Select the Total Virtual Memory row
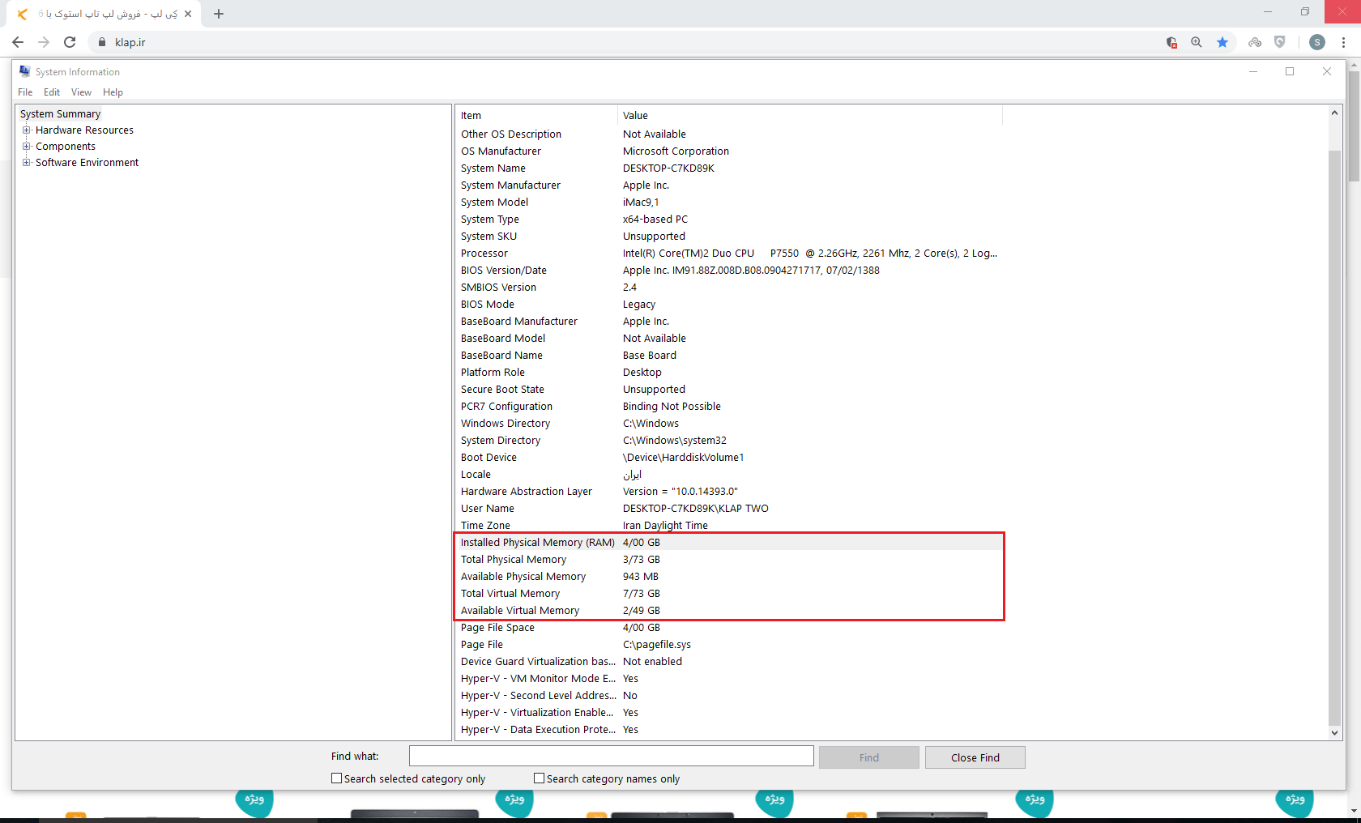This screenshot has width=1361, height=823. click(x=729, y=594)
